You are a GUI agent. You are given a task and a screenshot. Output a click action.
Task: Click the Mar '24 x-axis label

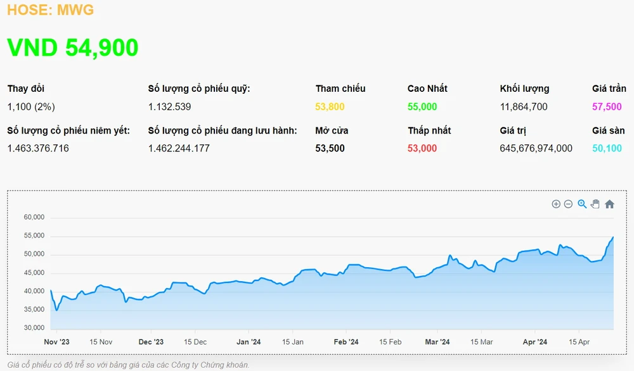tap(437, 342)
